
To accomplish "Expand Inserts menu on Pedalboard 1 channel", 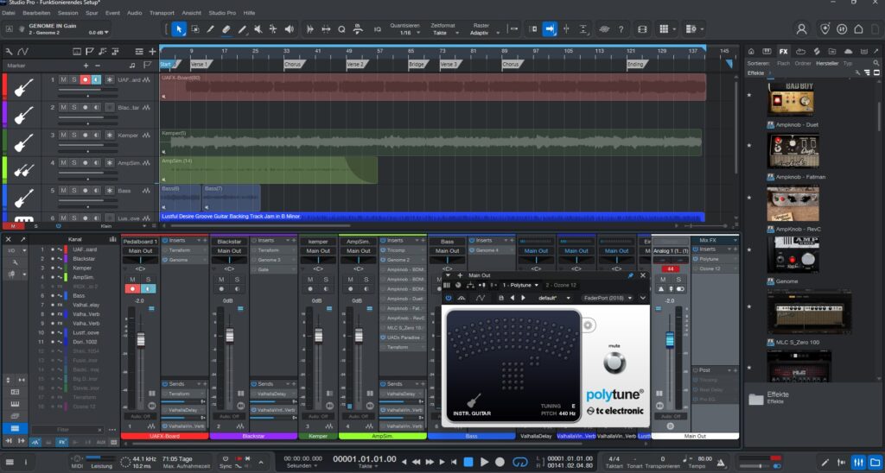I will click(198, 241).
